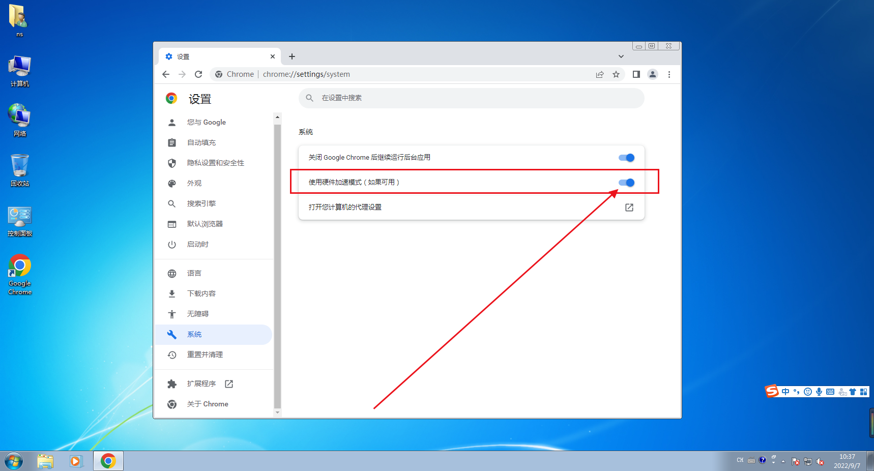874x471 pixels.
Task: Select the 计算机 desktop icon
Action: coord(19,71)
